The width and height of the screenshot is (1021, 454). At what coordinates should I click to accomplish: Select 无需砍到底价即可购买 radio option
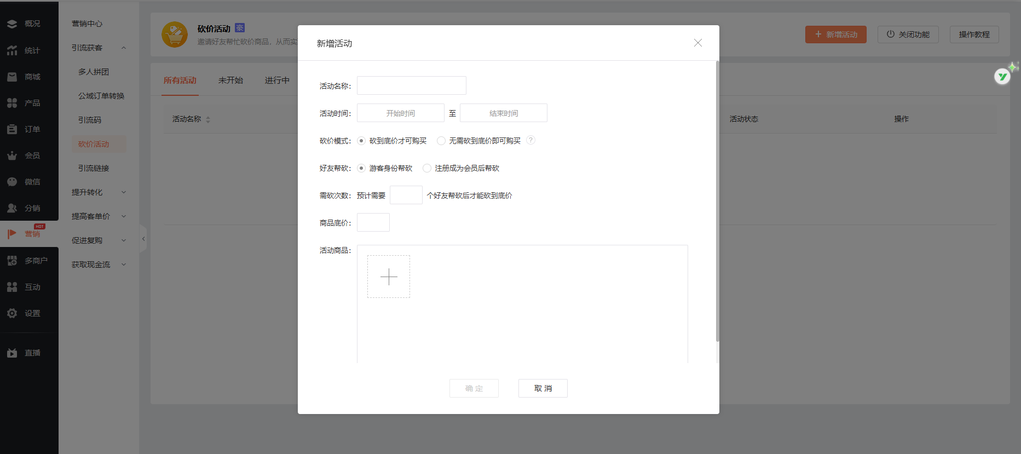tap(441, 141)
